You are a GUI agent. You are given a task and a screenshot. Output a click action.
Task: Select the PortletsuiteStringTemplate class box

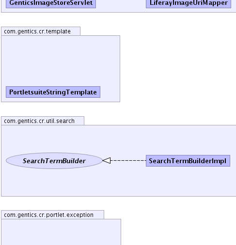53,92
